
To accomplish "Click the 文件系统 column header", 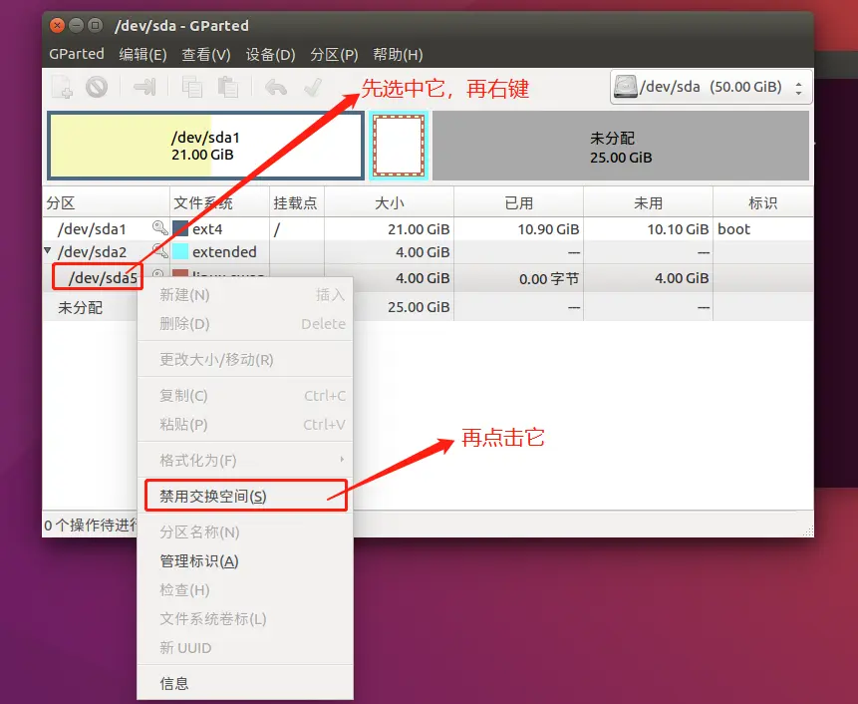I will click(x=220, y=203).
